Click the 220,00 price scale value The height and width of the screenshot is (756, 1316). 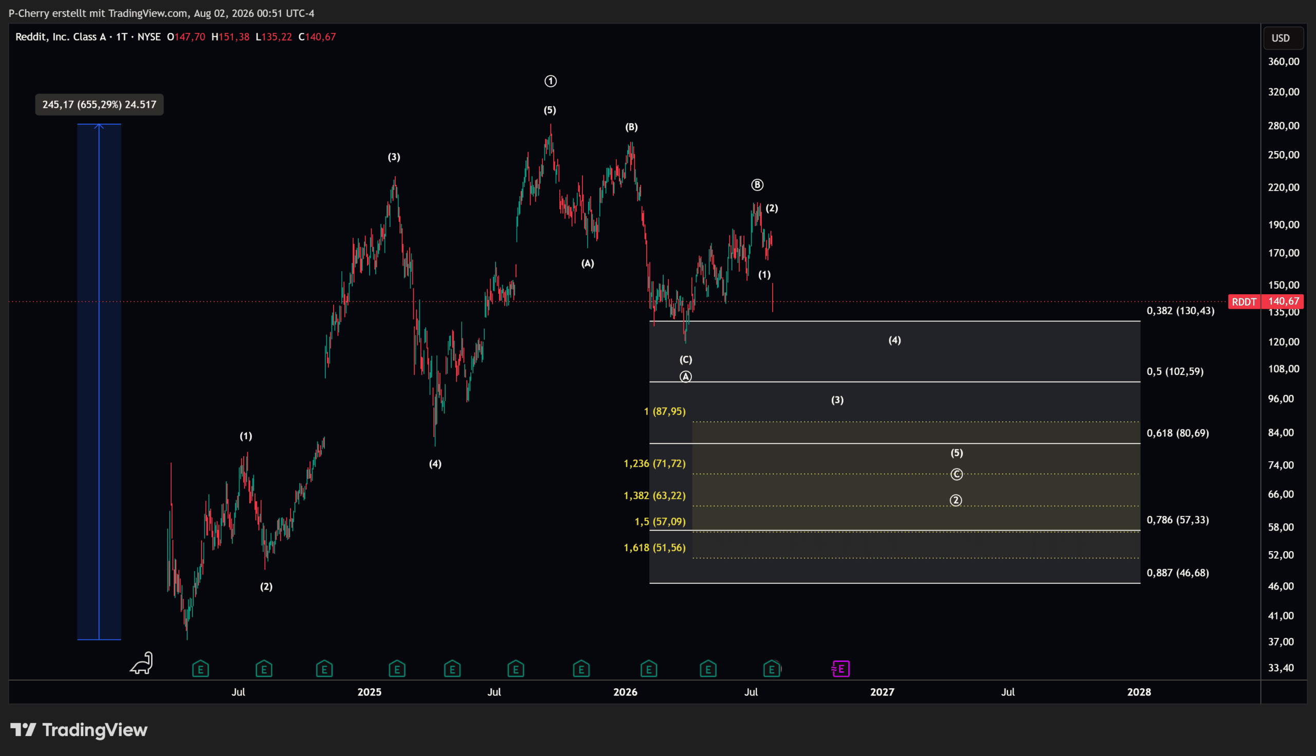click(1283, 187)
